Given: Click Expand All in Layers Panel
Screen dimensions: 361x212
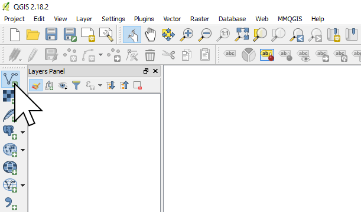Looking at the screenshot, I should coord(110,85).
